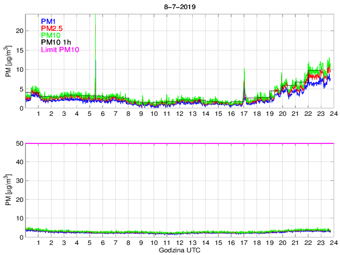Click y-axis tick 20 on top plot
340x255 pixels.
point(19,31)
